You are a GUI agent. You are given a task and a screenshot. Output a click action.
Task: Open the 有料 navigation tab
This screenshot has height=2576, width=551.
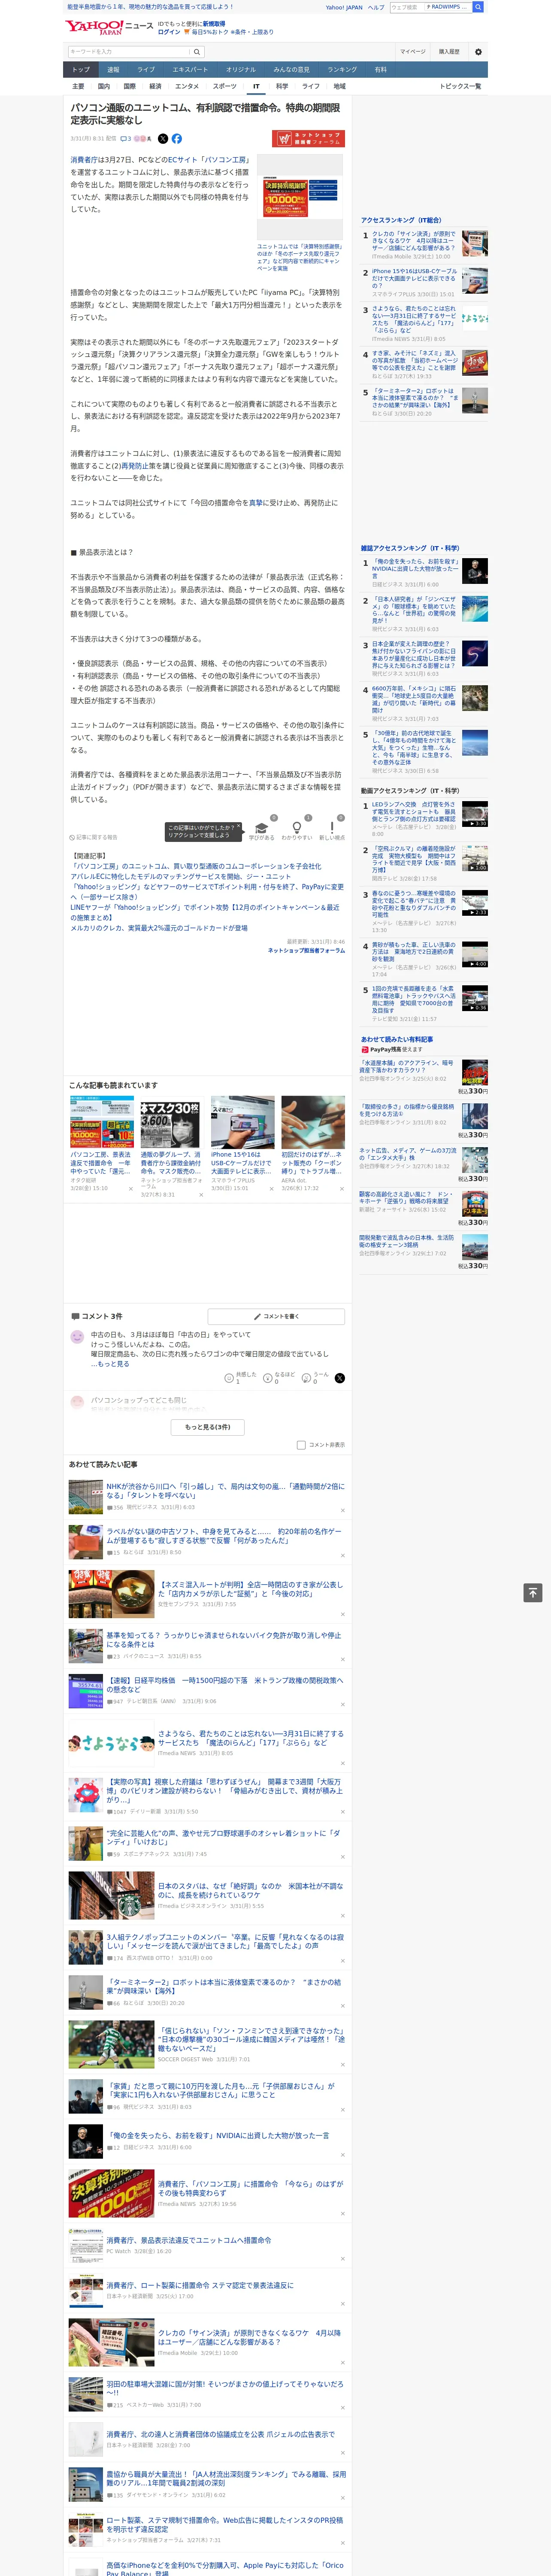[x=381, y=70]
